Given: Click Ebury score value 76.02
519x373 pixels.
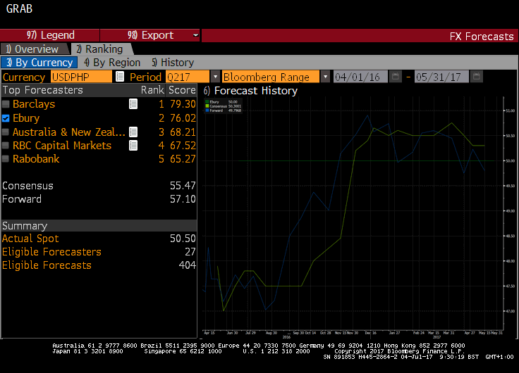Looking at the screenshot, I should [x=183, y=118].
